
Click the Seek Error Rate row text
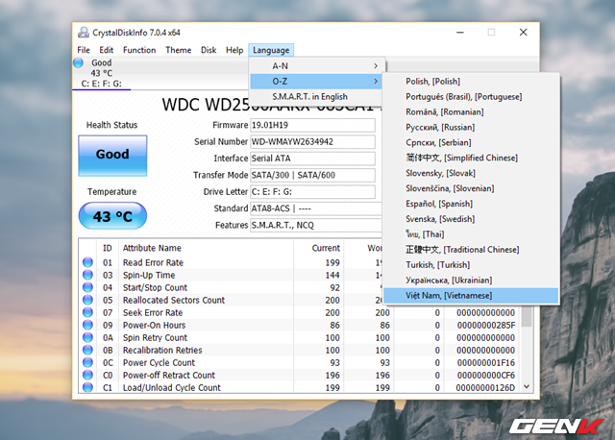(x=153, y=312)
